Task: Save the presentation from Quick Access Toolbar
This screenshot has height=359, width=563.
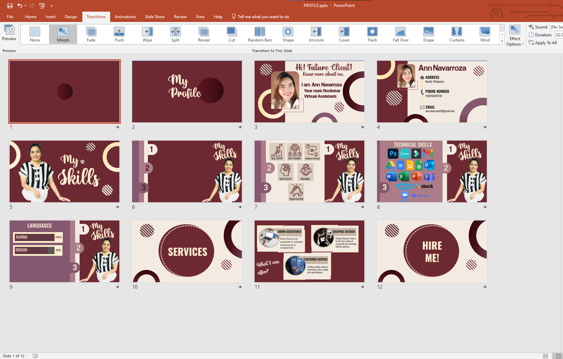Action: pyautogui.click(x=10, y=5)
